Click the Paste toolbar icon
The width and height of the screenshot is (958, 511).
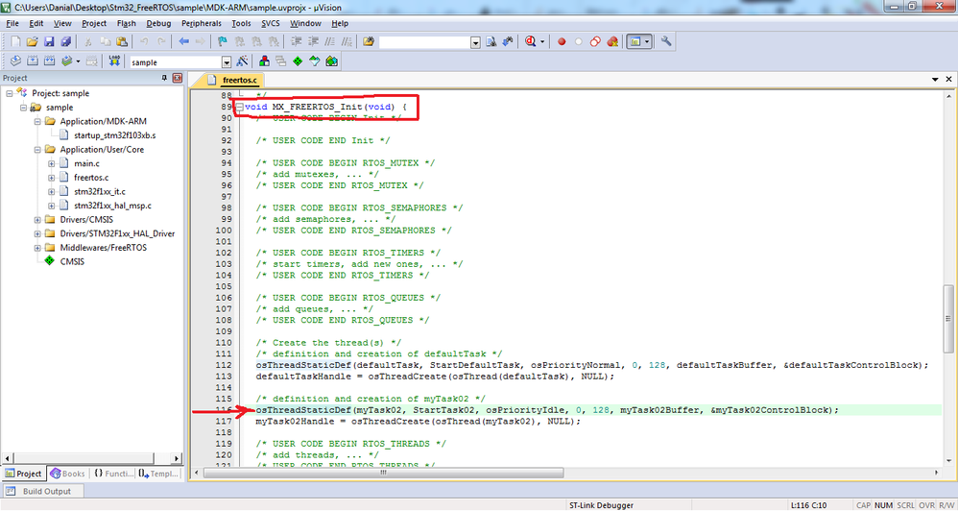[122, 41]
